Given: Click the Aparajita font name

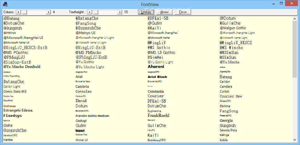Looking at the screenshot, I should pyautogui.click(x=225, y=72).
